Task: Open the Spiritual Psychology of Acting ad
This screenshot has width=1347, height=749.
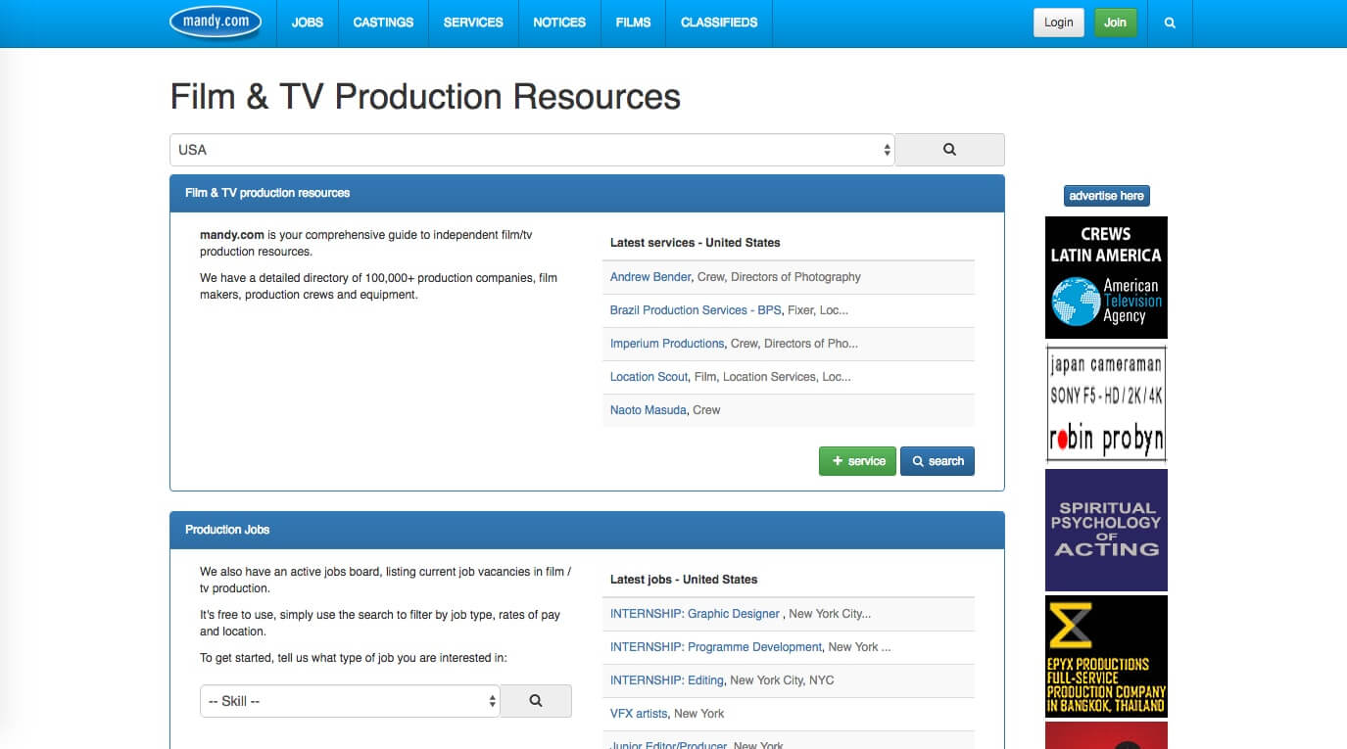Action: [1106, 530]
